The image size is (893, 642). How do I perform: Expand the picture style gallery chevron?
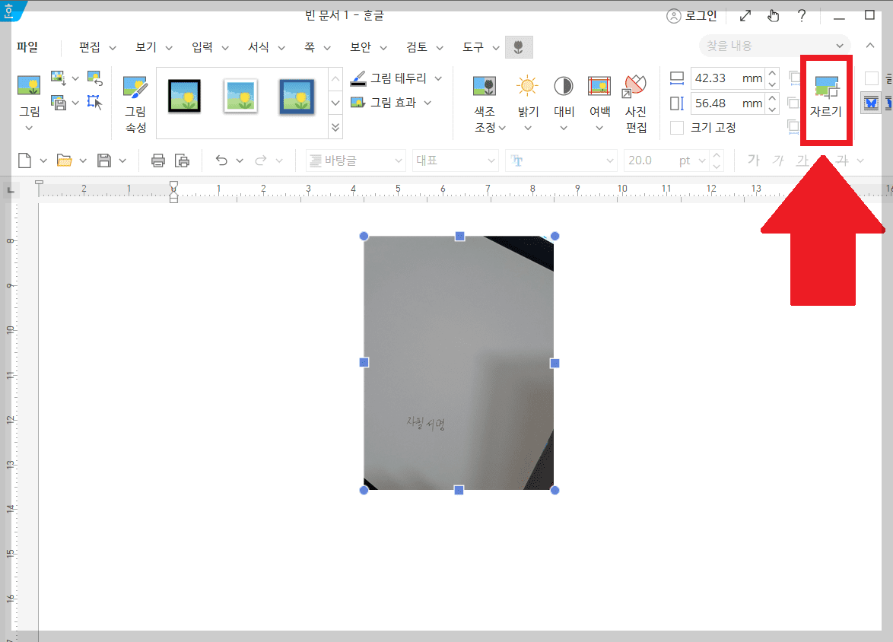pos(335,127)
